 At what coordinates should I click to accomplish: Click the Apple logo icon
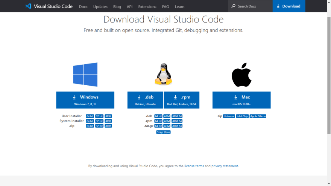[241, 75]
